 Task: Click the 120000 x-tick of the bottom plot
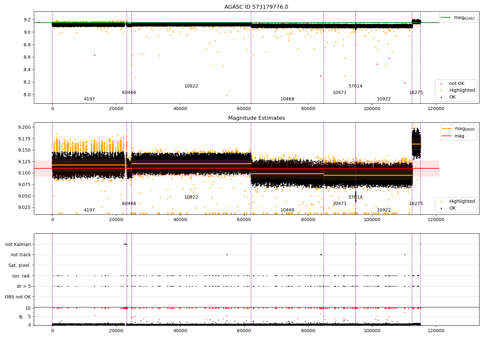click(x=436, y=331)
